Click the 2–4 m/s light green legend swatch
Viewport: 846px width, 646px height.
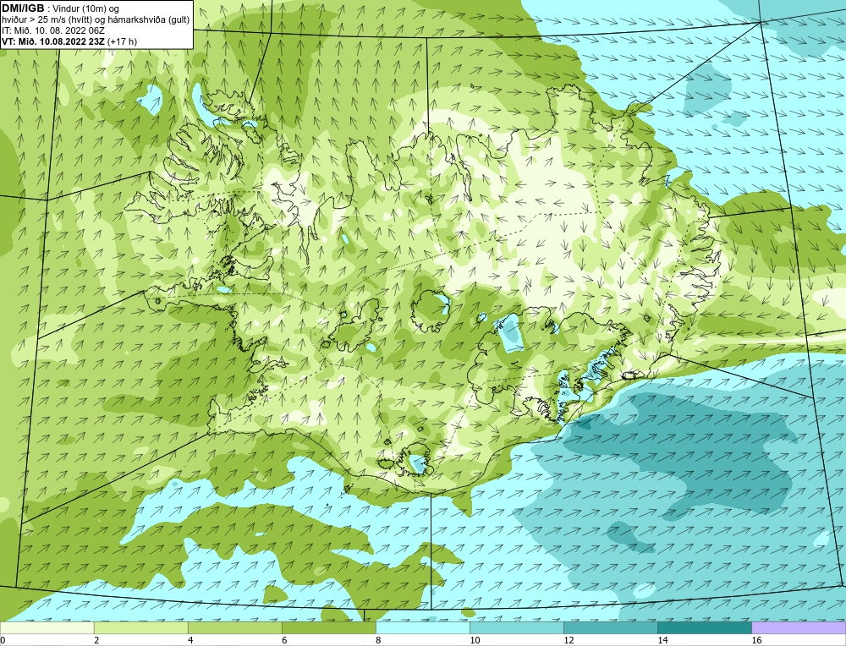pyautogui.click(x=140, y=627)
